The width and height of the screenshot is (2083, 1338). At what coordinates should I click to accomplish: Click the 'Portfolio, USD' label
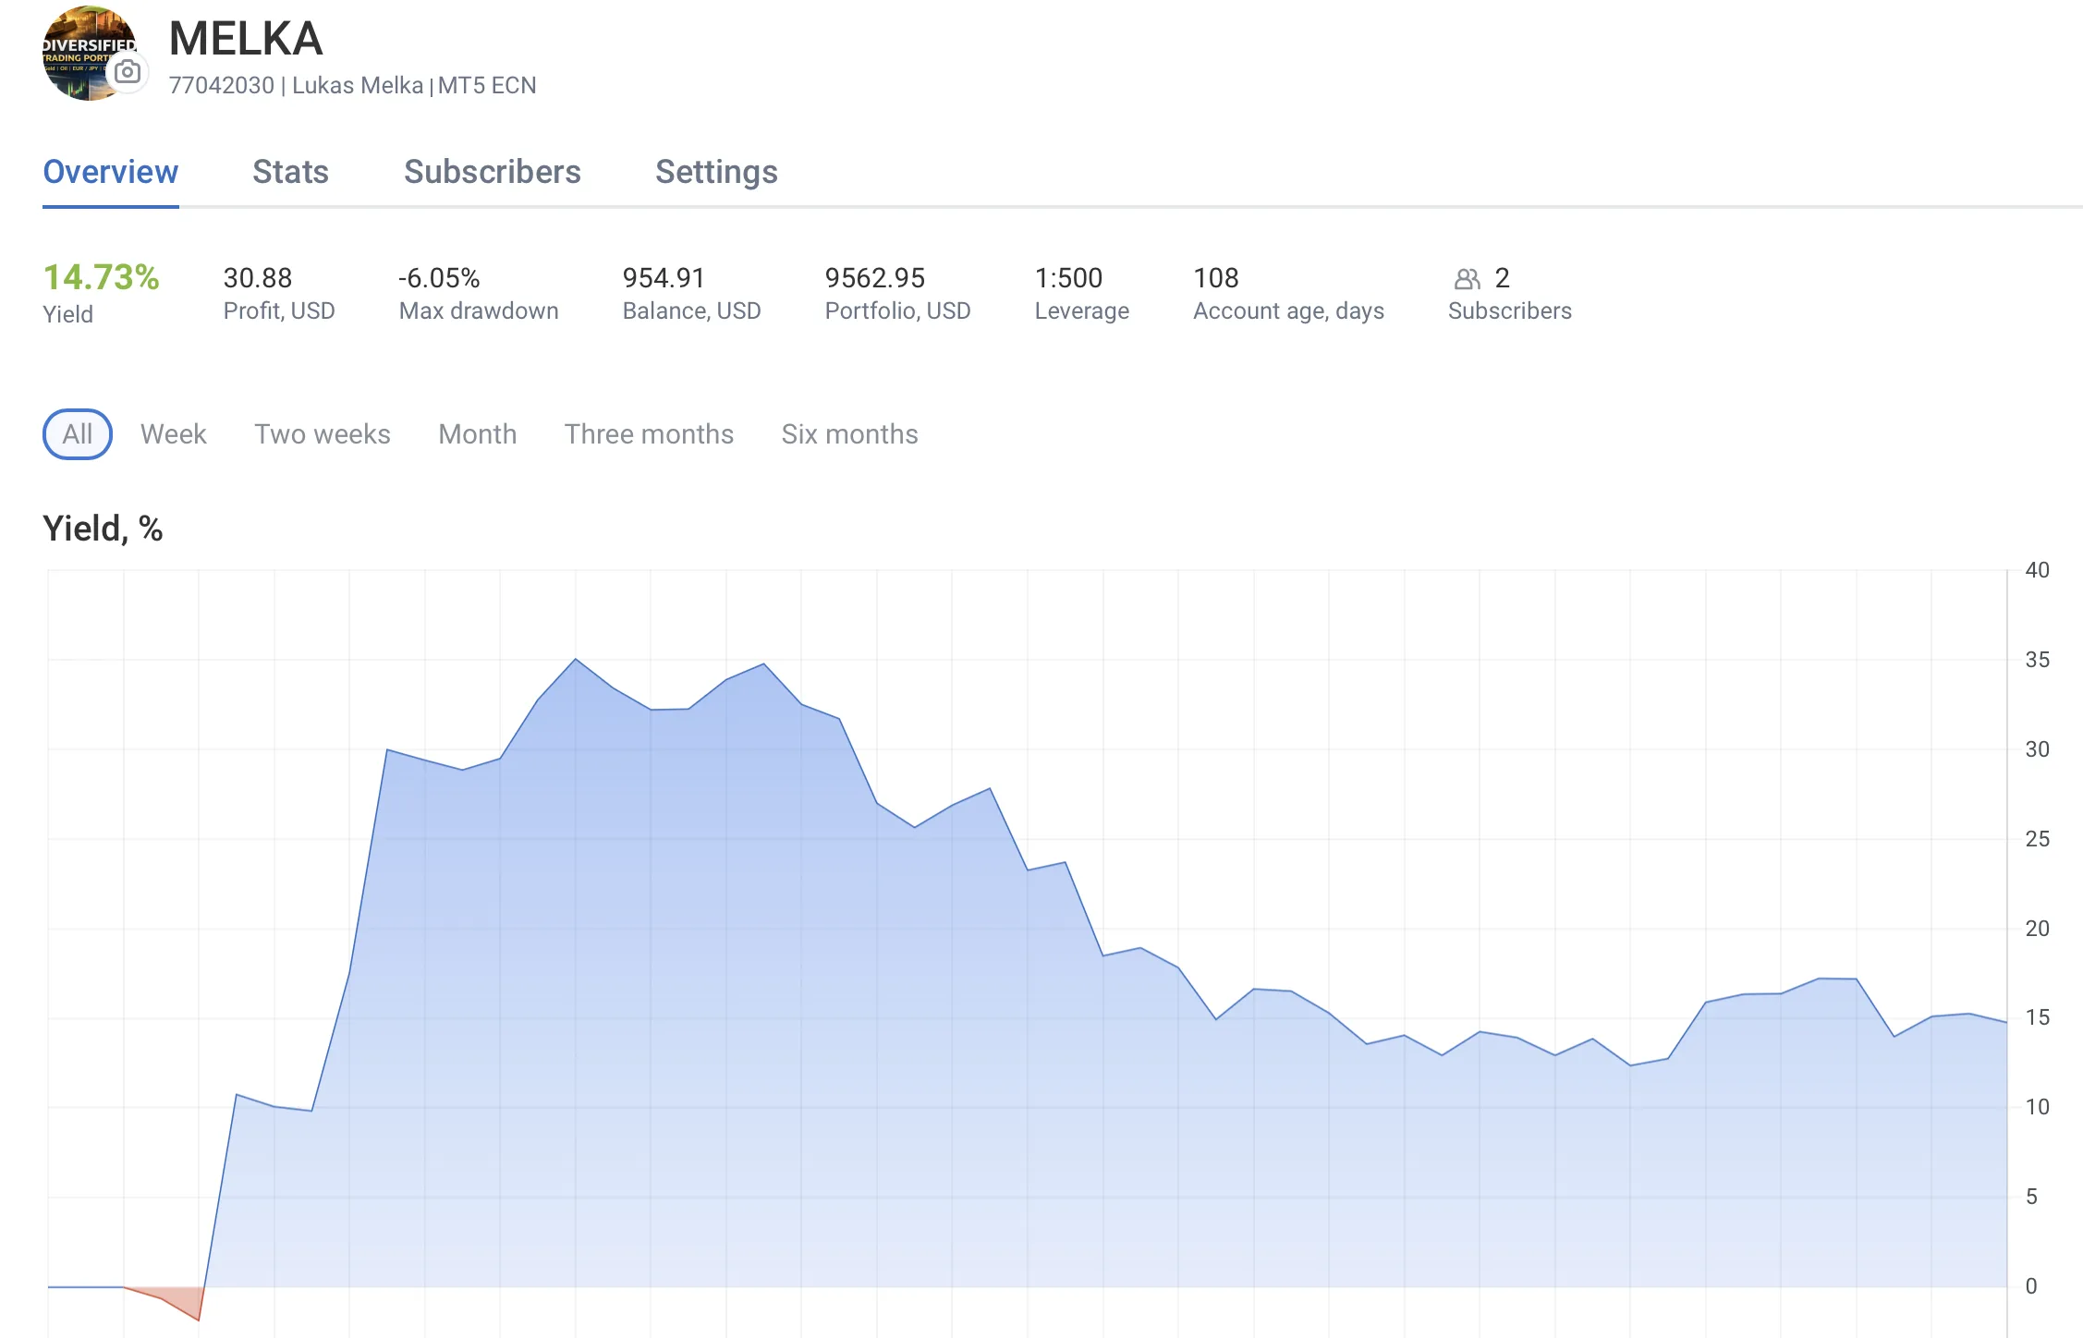click(x=897, y=311)
